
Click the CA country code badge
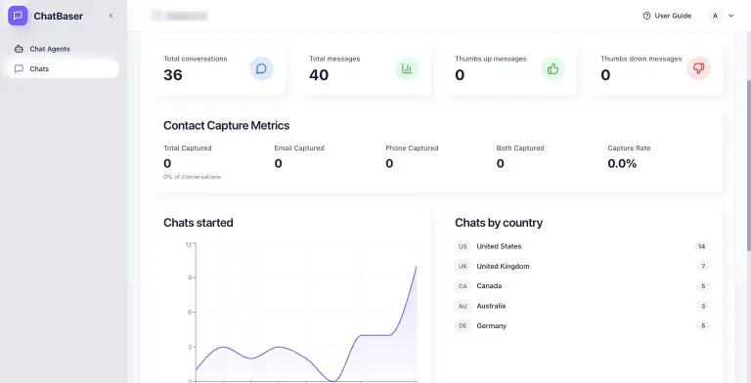pyautogui.click(x=463, y=286)
